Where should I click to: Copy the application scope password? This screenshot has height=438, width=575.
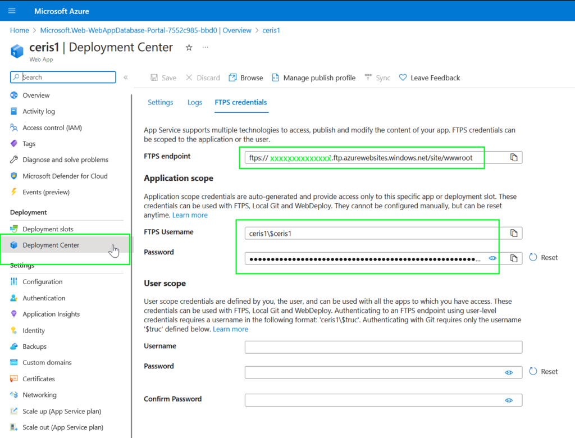click(514, 258)
